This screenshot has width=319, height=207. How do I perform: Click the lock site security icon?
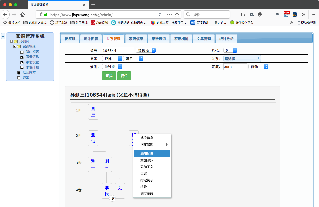(x=46, y=15)
